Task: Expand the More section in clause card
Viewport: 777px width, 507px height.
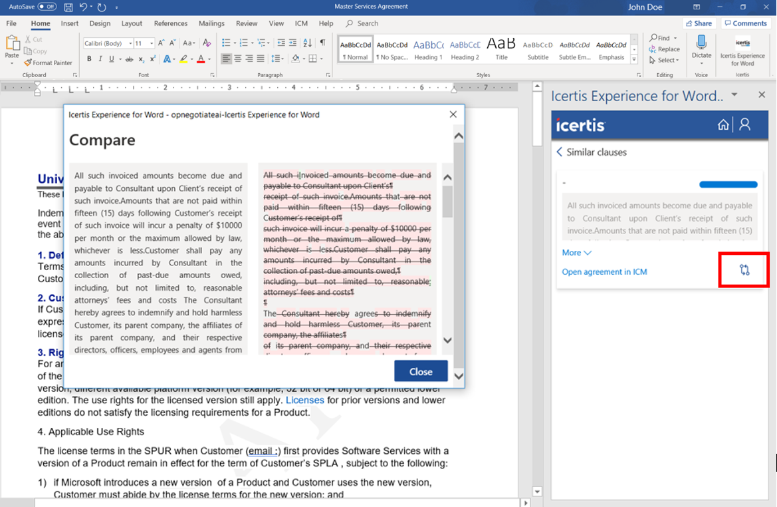Action: point(576,253)
